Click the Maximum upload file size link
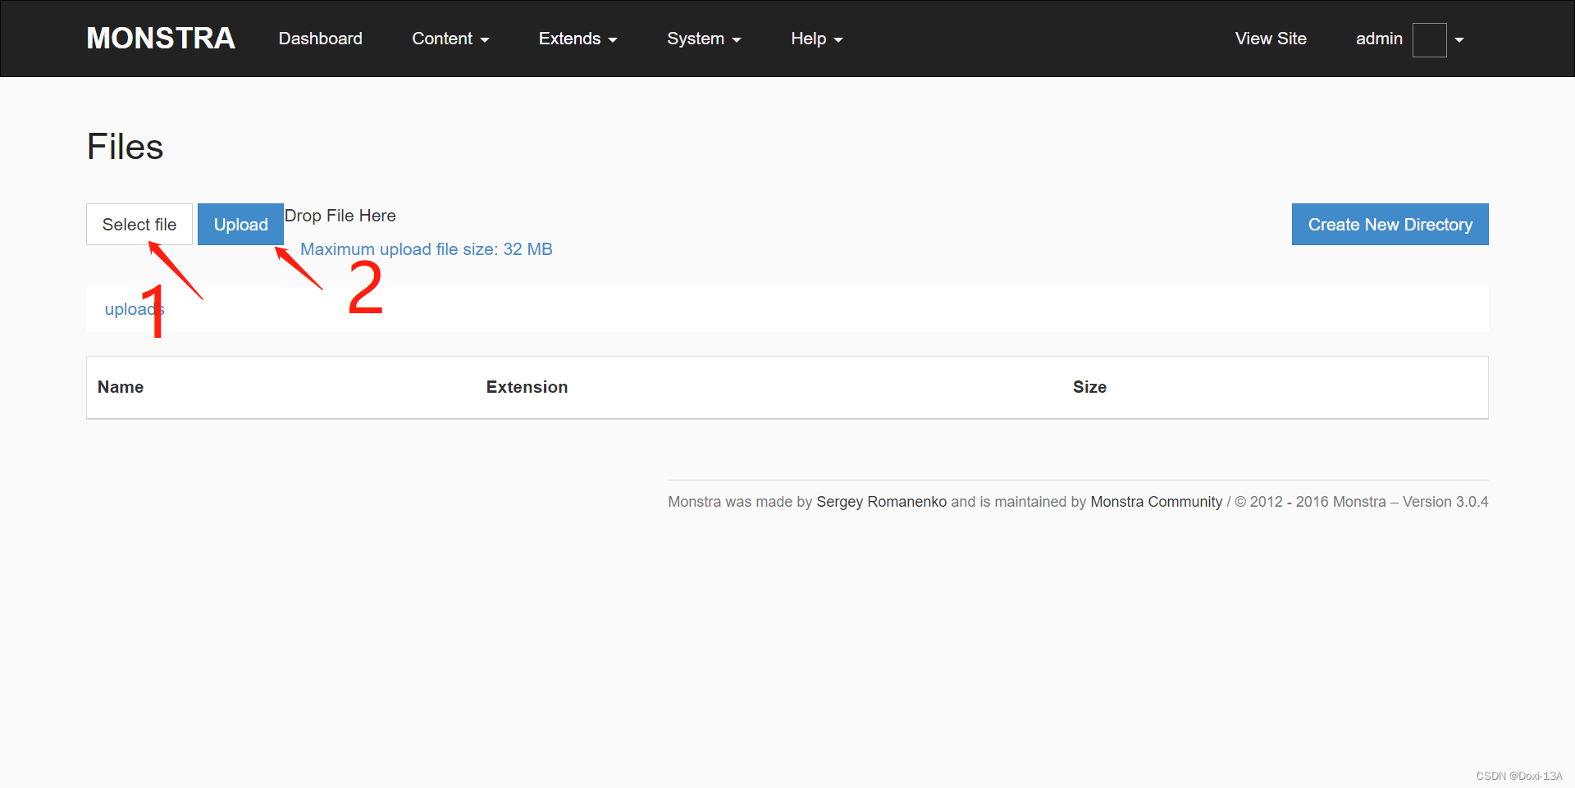The height and width of the screenshot is (788, 1575). pos(427,249)
